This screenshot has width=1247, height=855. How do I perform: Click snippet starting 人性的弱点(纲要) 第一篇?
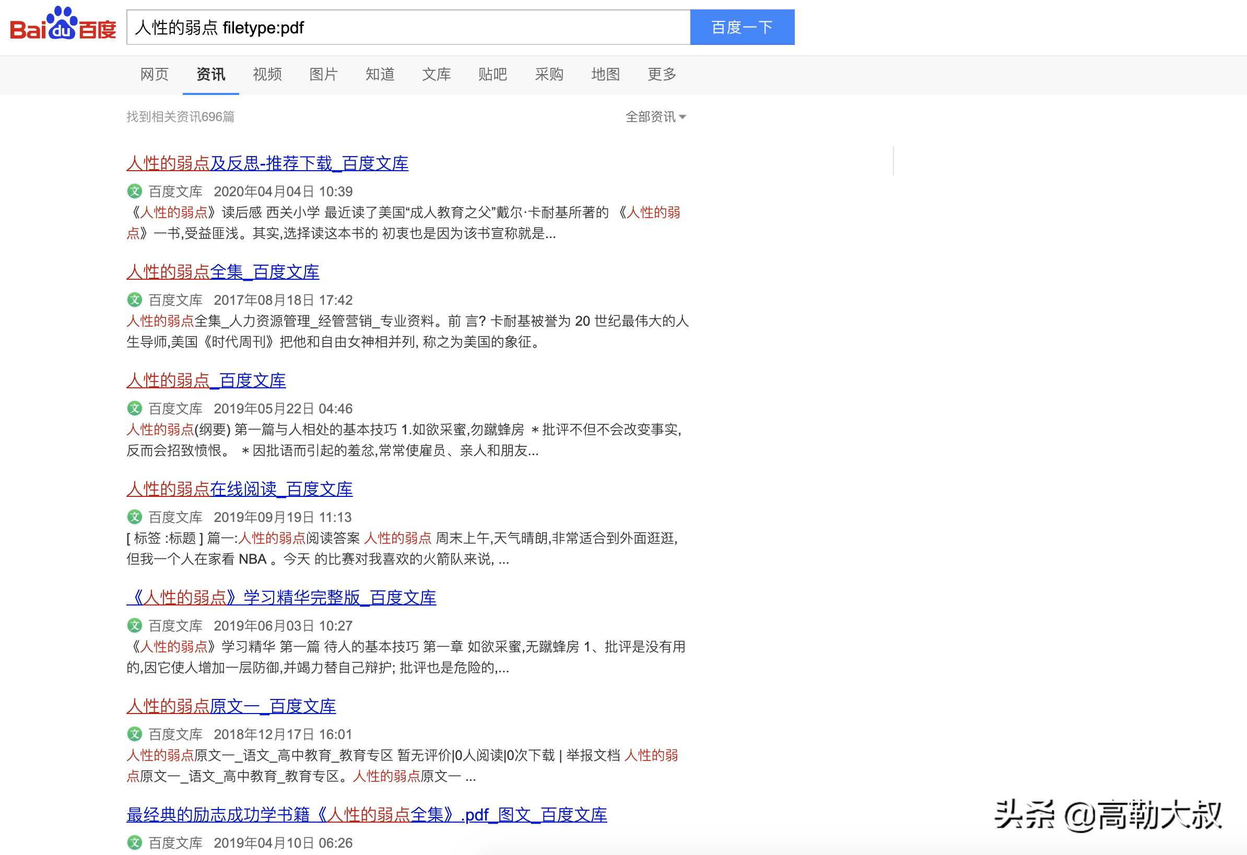(x=404, y=440)
